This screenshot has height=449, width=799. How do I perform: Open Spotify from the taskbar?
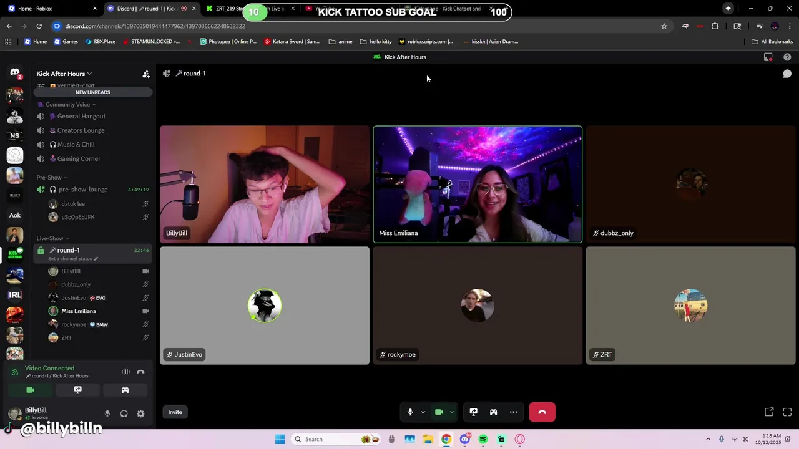(483, 439)
